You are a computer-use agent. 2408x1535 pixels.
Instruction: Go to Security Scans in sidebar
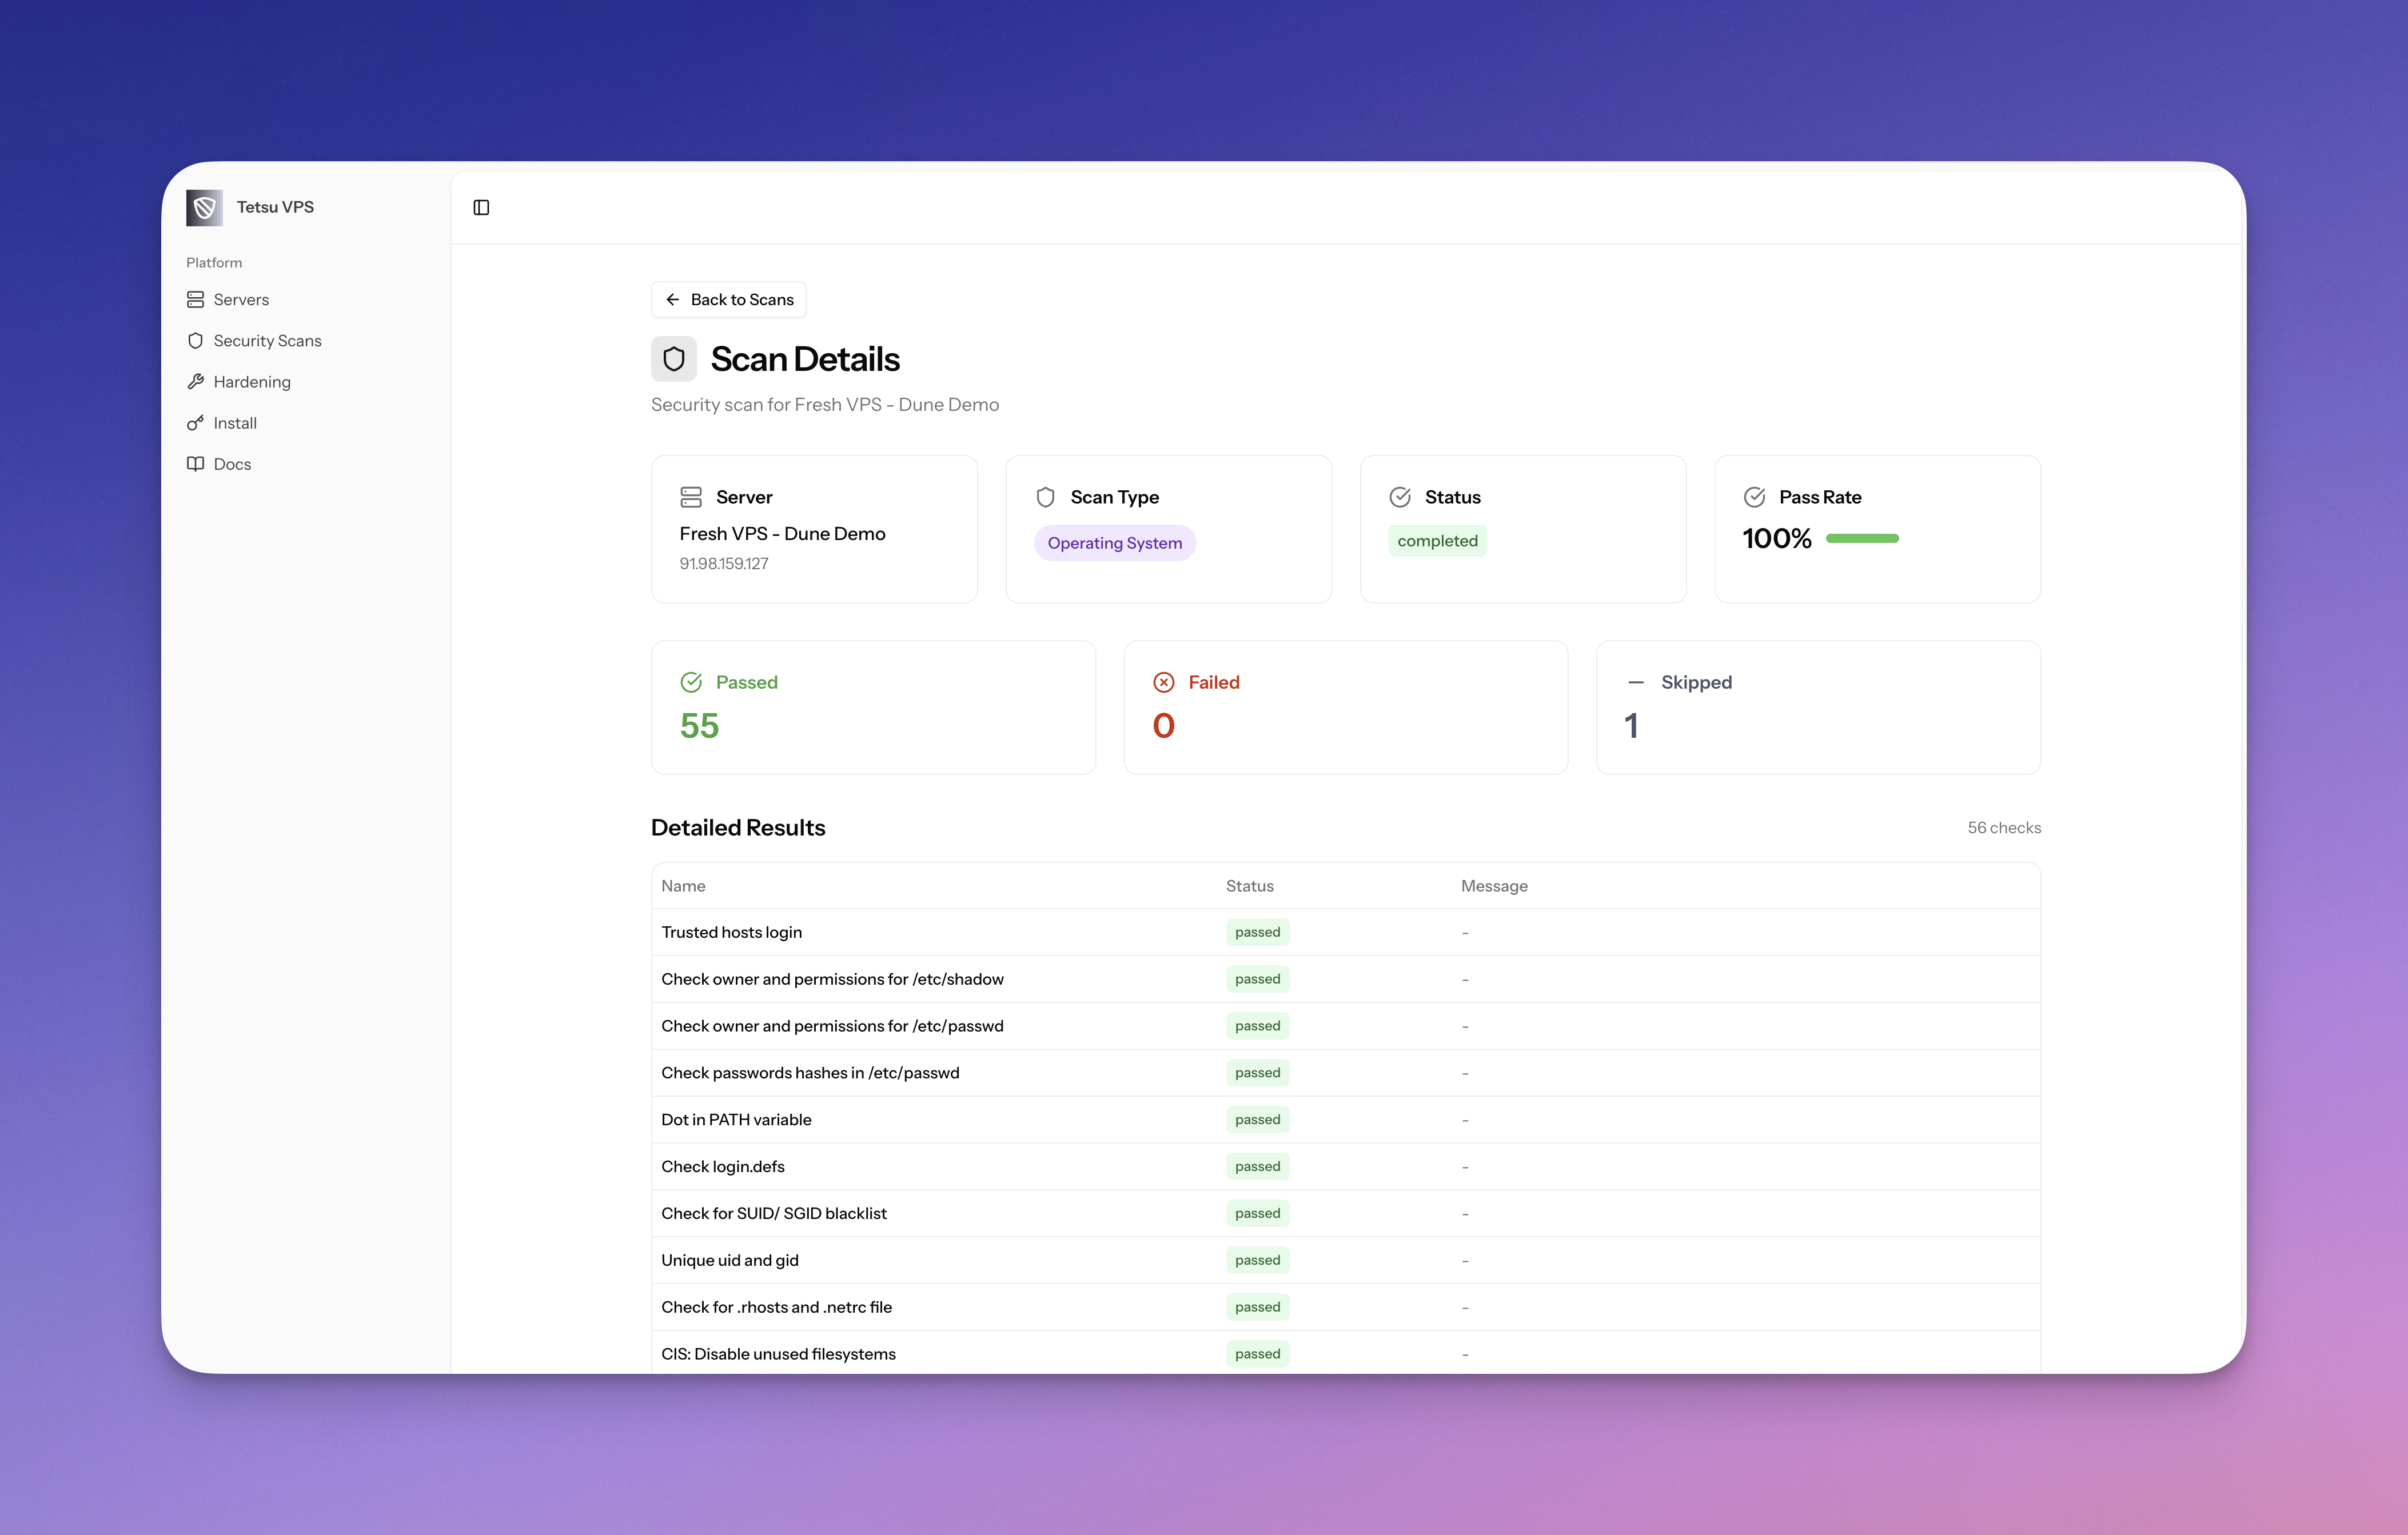(x=267, y=341)
